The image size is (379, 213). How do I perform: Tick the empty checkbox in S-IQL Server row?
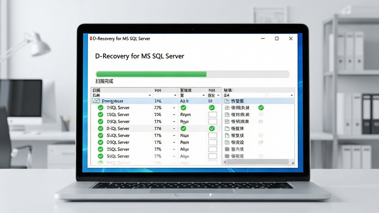point(213,135)
